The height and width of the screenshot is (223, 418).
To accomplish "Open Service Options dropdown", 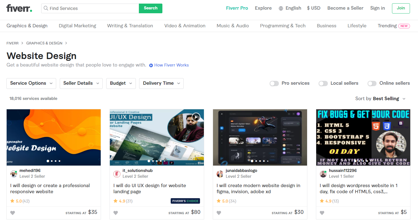I will pos(31,83).
